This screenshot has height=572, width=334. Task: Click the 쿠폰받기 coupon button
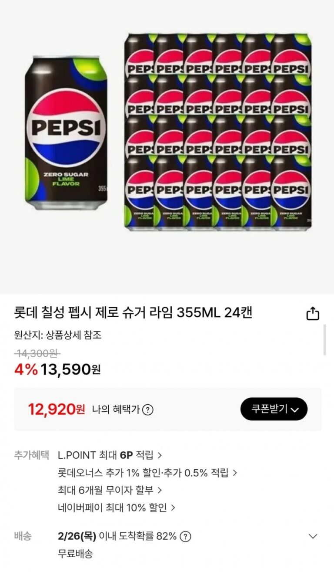[274, 409]
